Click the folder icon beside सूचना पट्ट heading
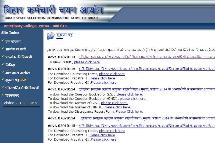 click(x=51, y=36)
